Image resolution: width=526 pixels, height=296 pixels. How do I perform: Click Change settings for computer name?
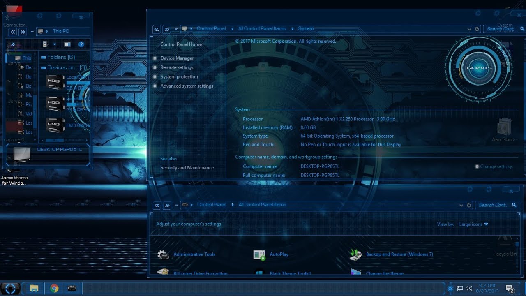pos(496,166)
